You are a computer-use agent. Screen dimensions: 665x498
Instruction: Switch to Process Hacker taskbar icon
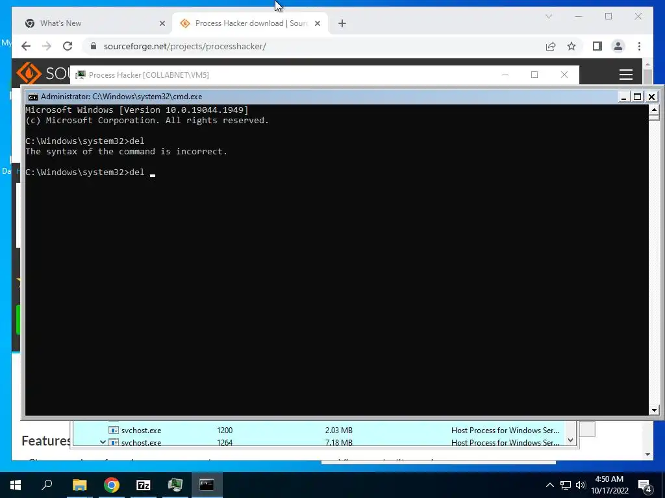tap(175, 485)
